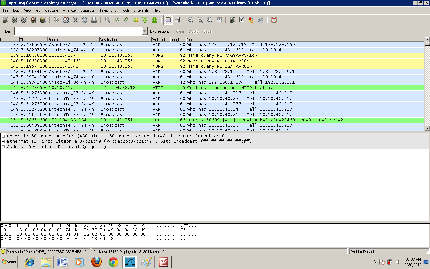Click Save filter button
Image resolution: width=430 pixels, height=269 pixels.
click(207, 31)
